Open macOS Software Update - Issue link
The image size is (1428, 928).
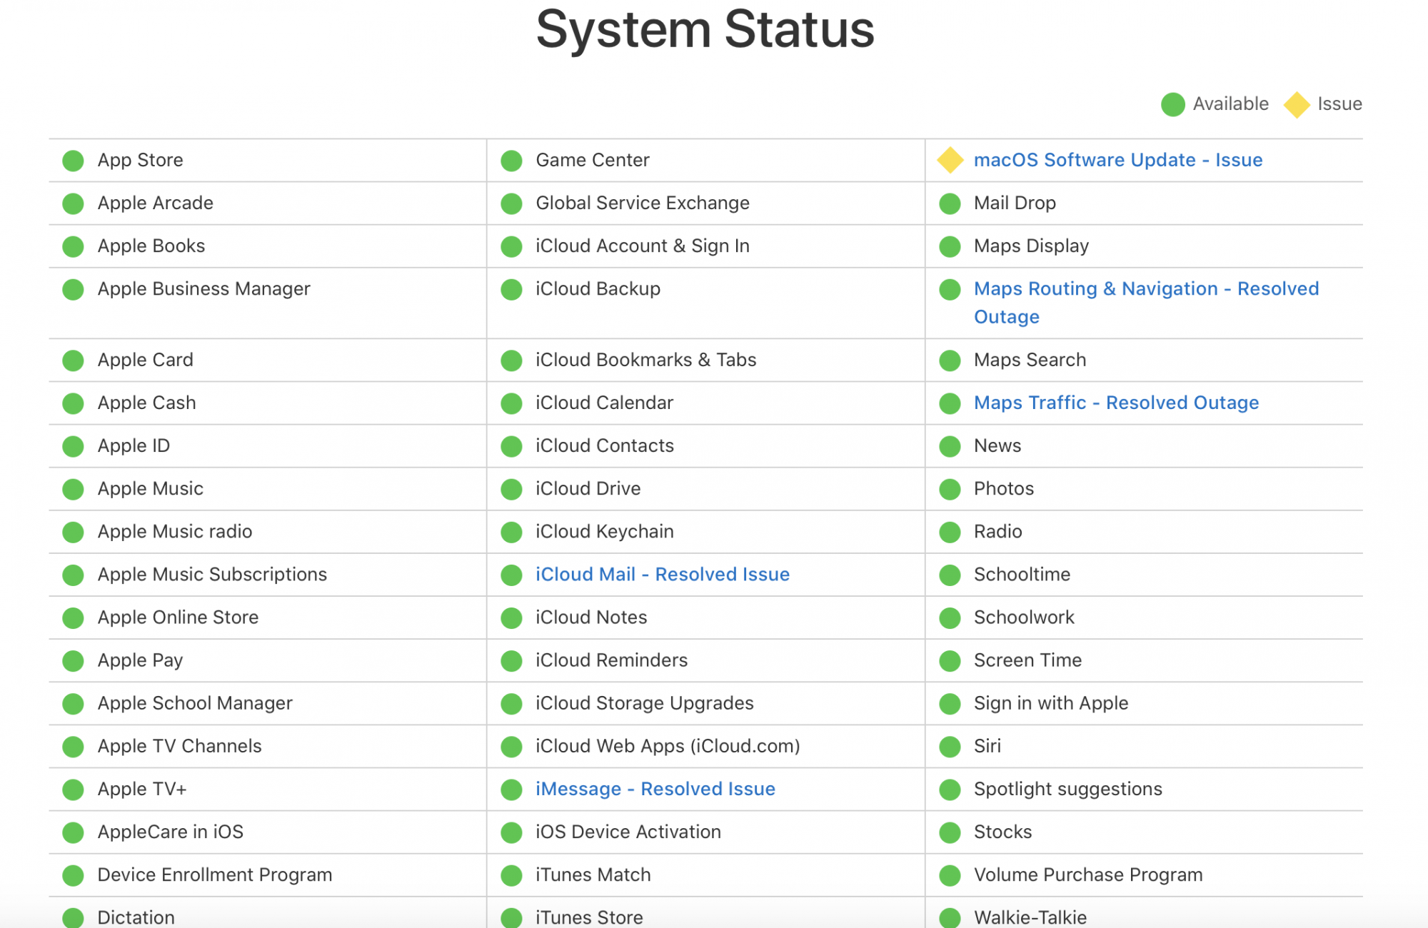tap(1117, 160)
